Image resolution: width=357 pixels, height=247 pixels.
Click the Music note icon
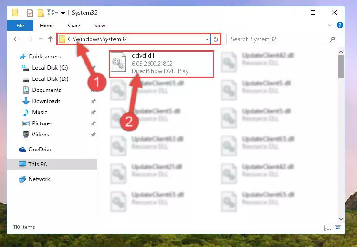point(26,112)
